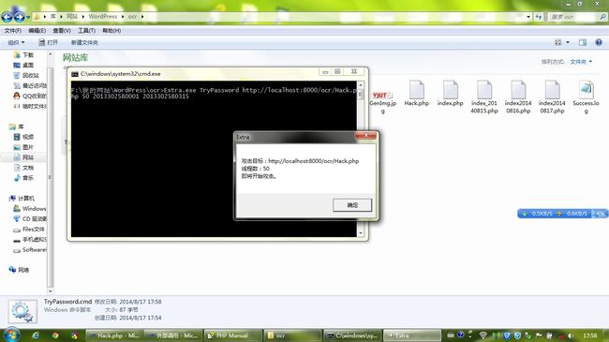Open the address bar history dropdown arrow
Viewport: 609px width, 342px height.
[527, 17]
